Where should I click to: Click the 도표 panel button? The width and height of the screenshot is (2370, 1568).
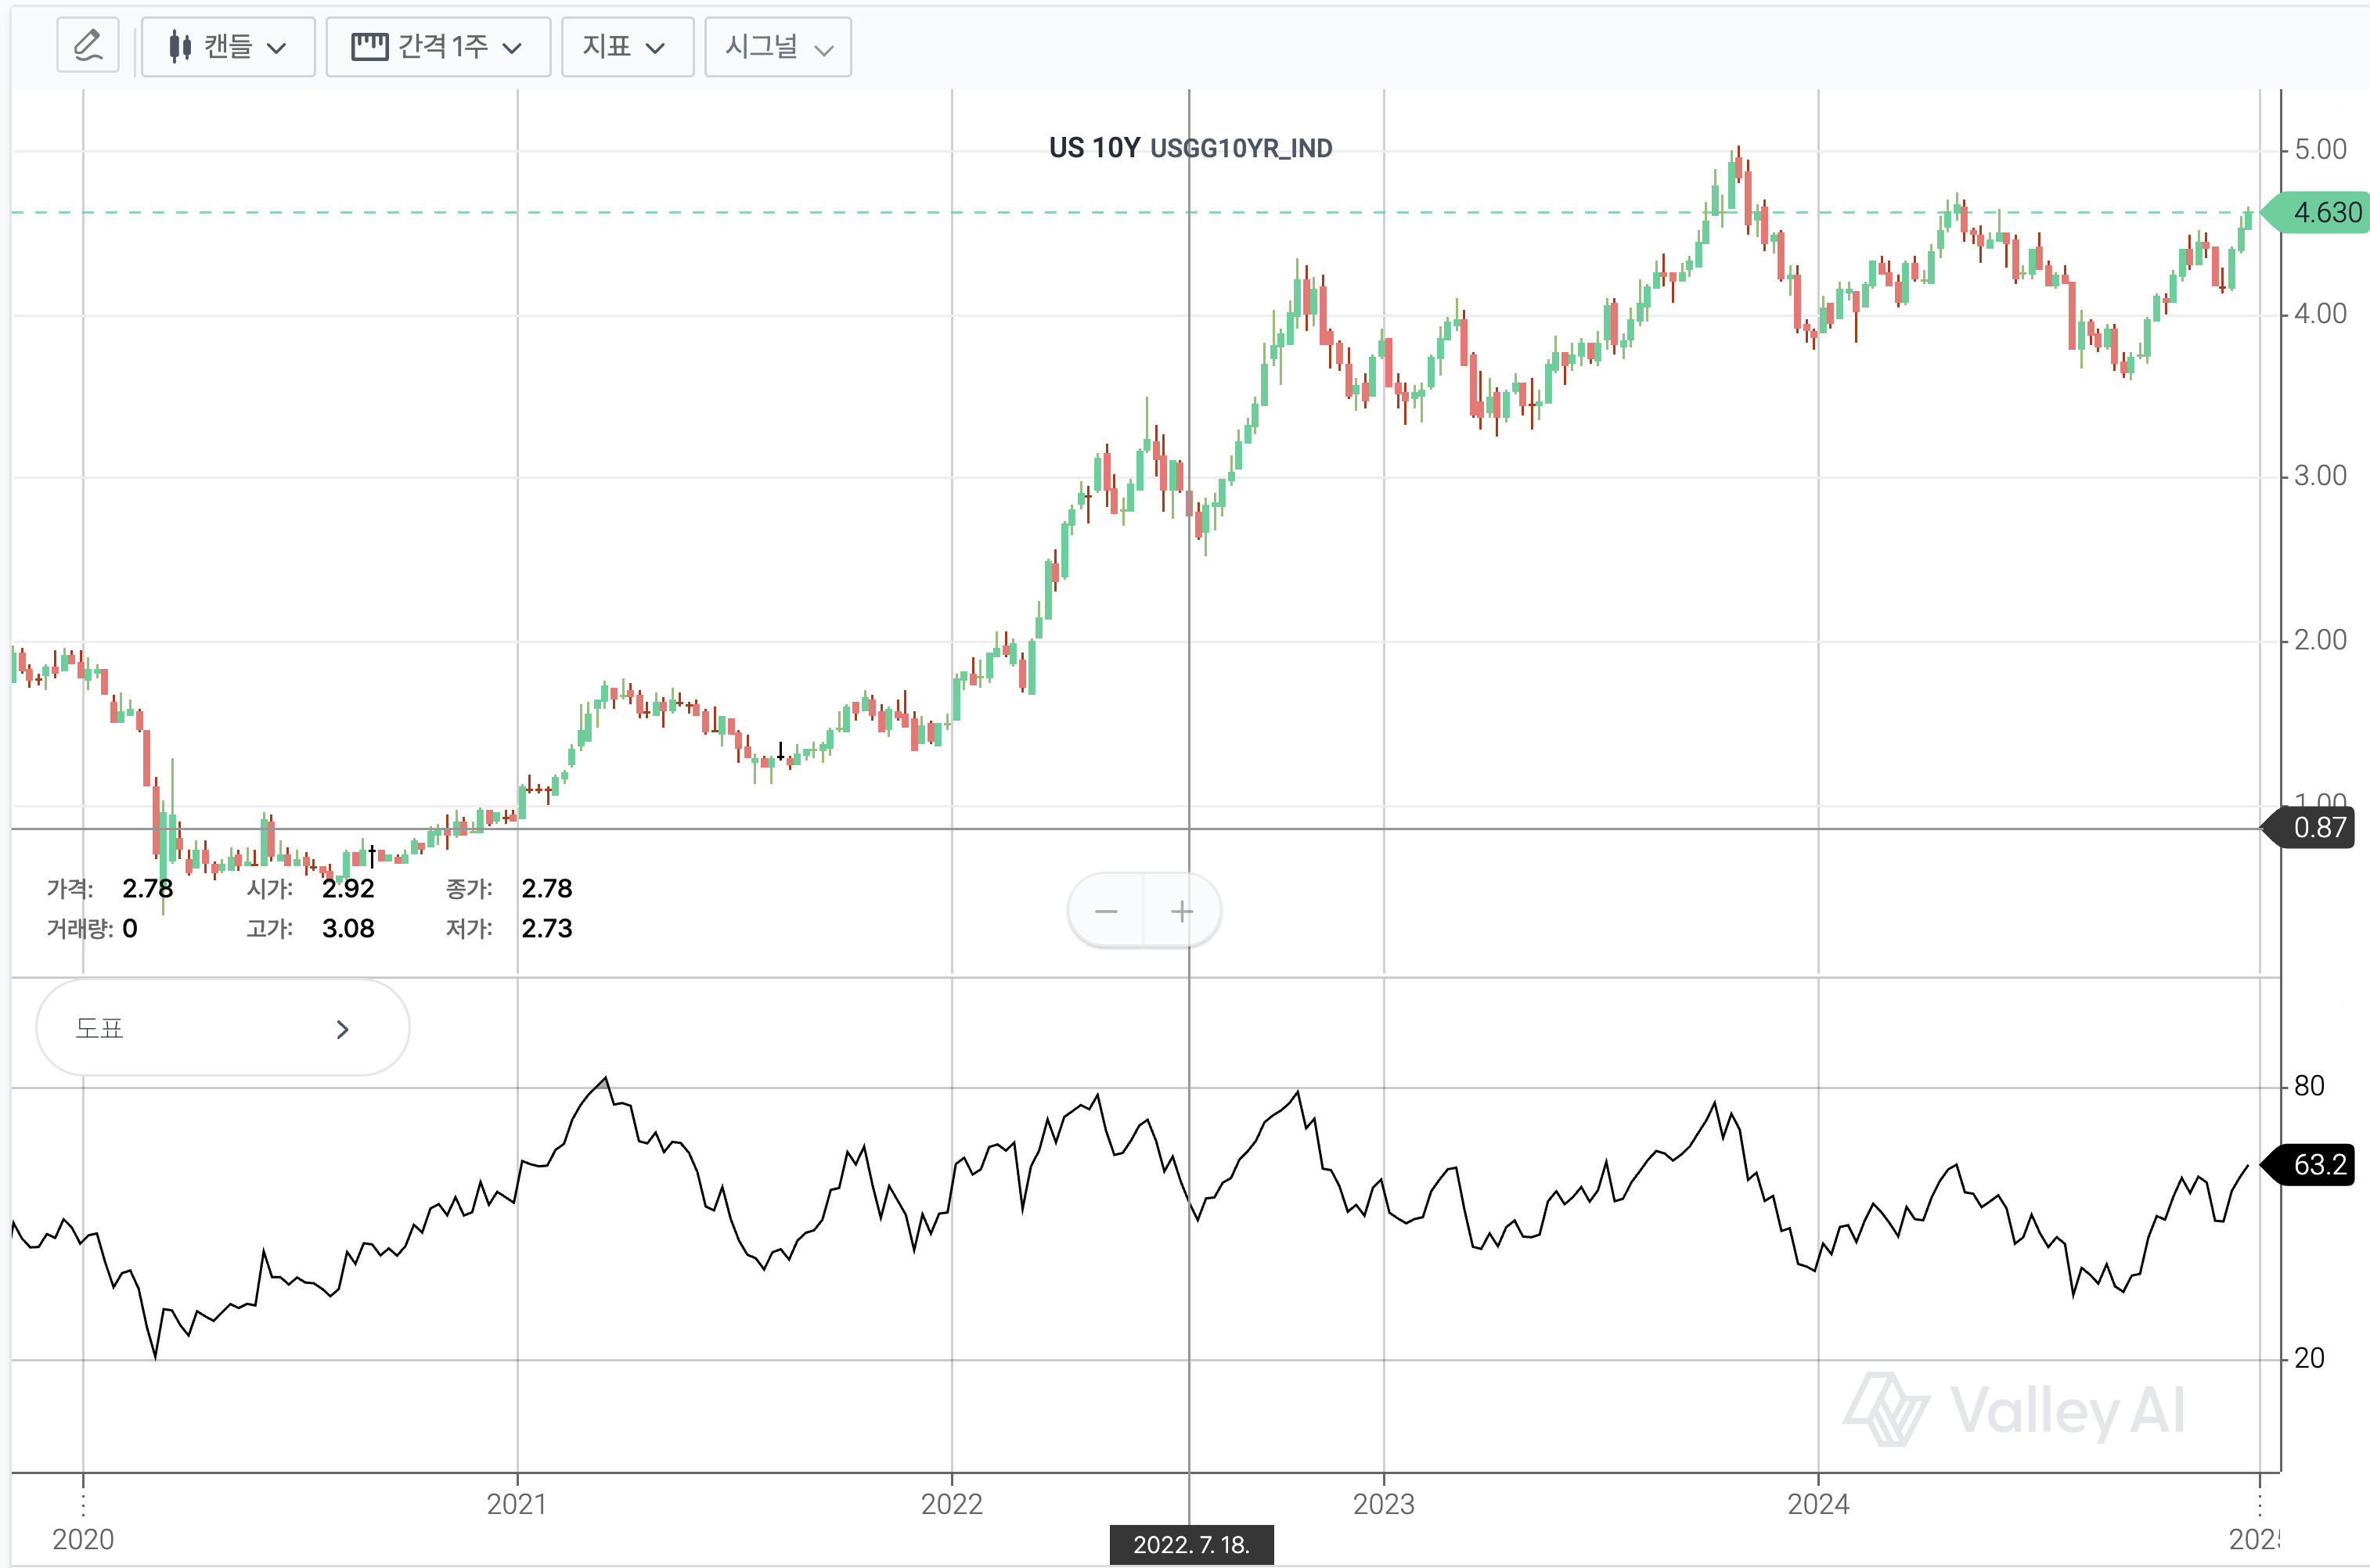point(222,1028)
